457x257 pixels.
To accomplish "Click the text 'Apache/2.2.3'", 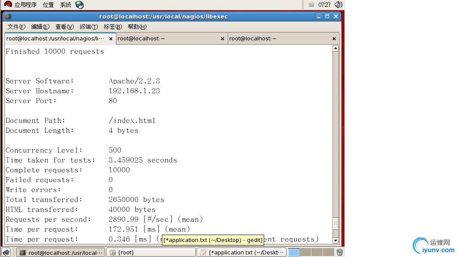I will point(134,81).
